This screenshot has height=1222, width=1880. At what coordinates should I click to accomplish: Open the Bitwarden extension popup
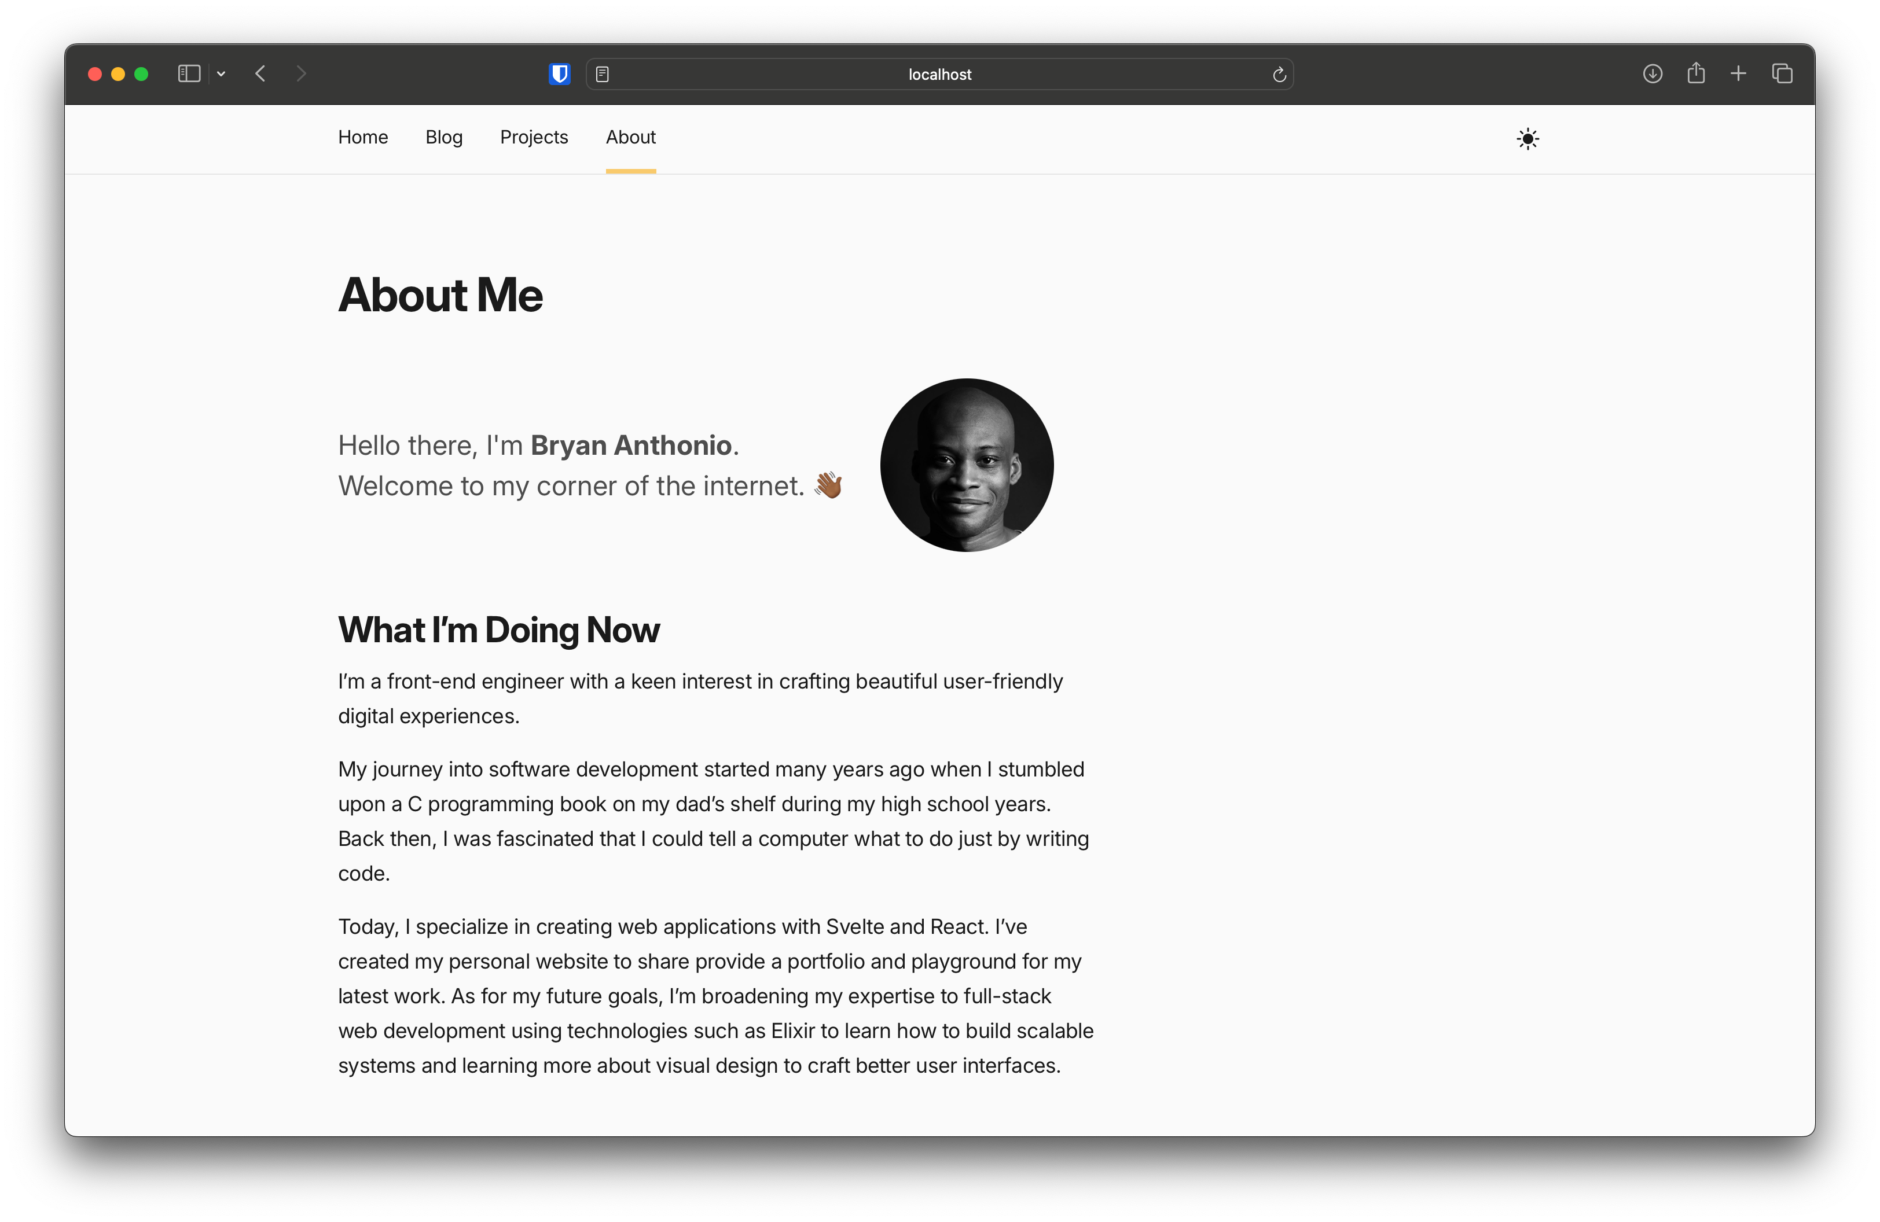pyautogui.click(x=559, y=73)
